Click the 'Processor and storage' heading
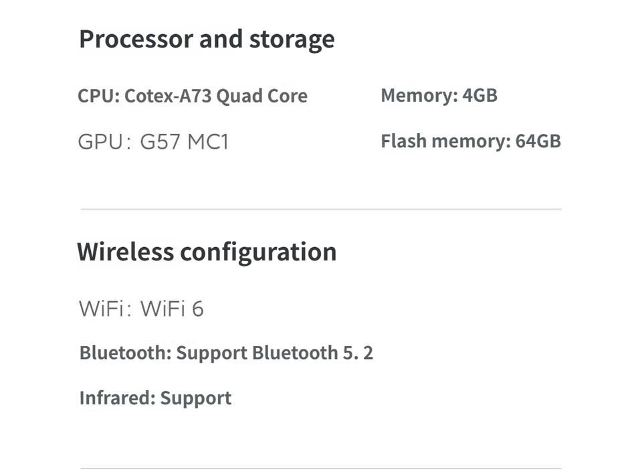The width and height of the screenshot is (642, 474). [x=206, y=39]
